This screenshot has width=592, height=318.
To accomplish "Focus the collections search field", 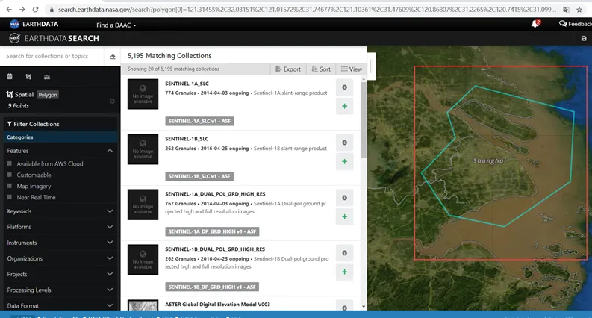I will click(x=52, y=56).
